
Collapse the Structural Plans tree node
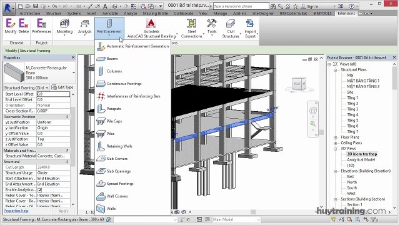tap(335, 70)
